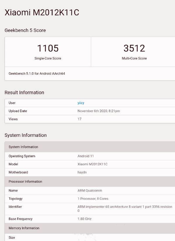175x241 pixels.
Task: Select 'Xiaomi M2012K11C' in the Model row
Action: [x=92, y=164]
